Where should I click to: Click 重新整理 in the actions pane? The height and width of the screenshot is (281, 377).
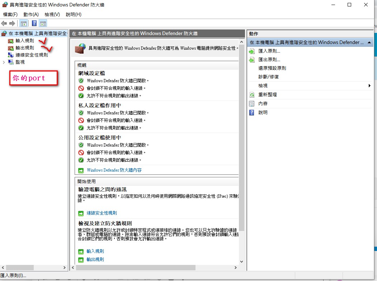click(268, 95)
